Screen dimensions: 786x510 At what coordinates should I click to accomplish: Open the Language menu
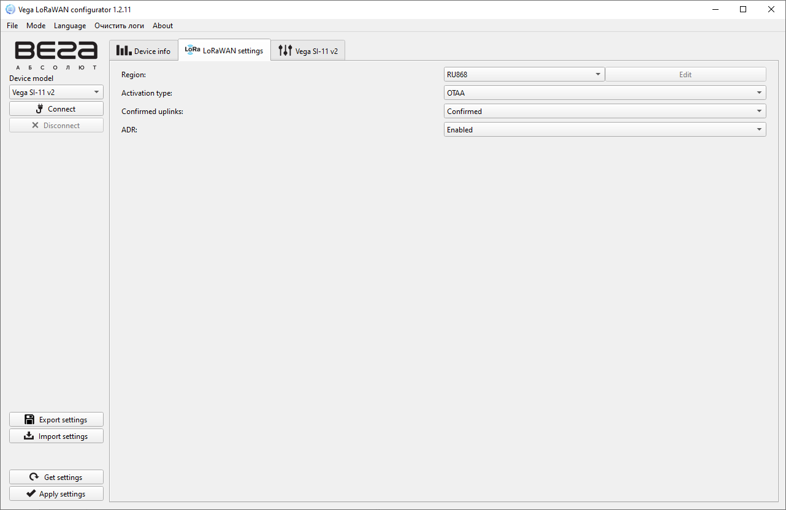(x=70, y=26)
